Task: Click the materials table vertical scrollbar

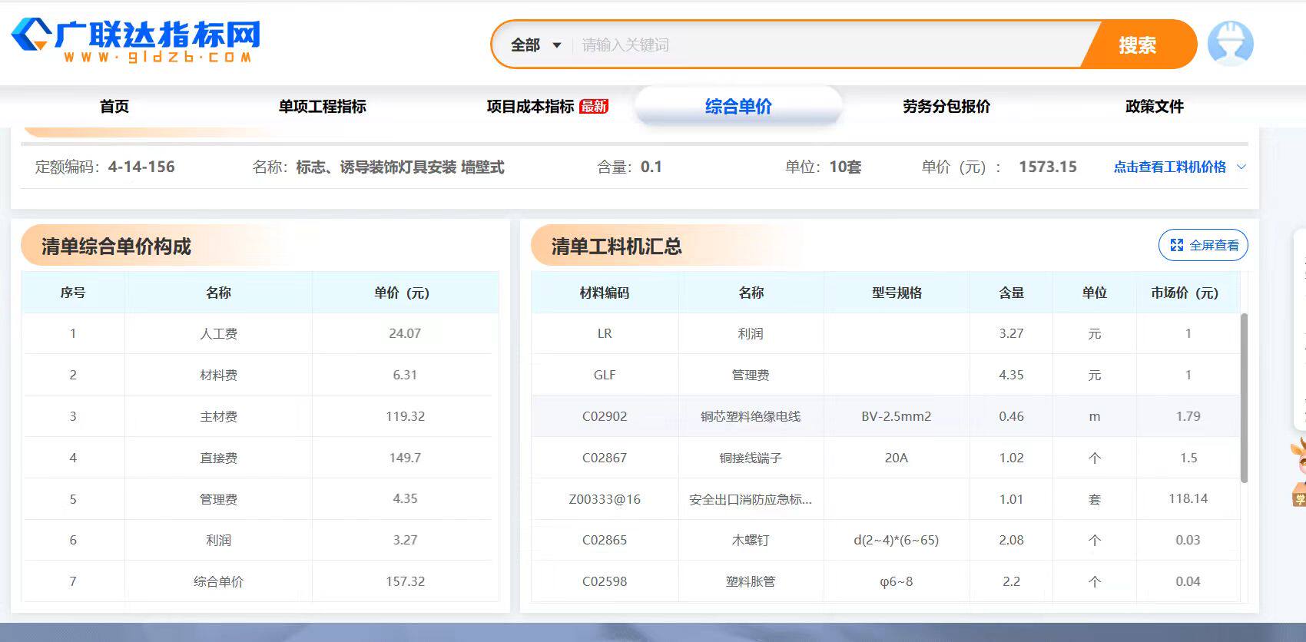Action: (1244, 398)
